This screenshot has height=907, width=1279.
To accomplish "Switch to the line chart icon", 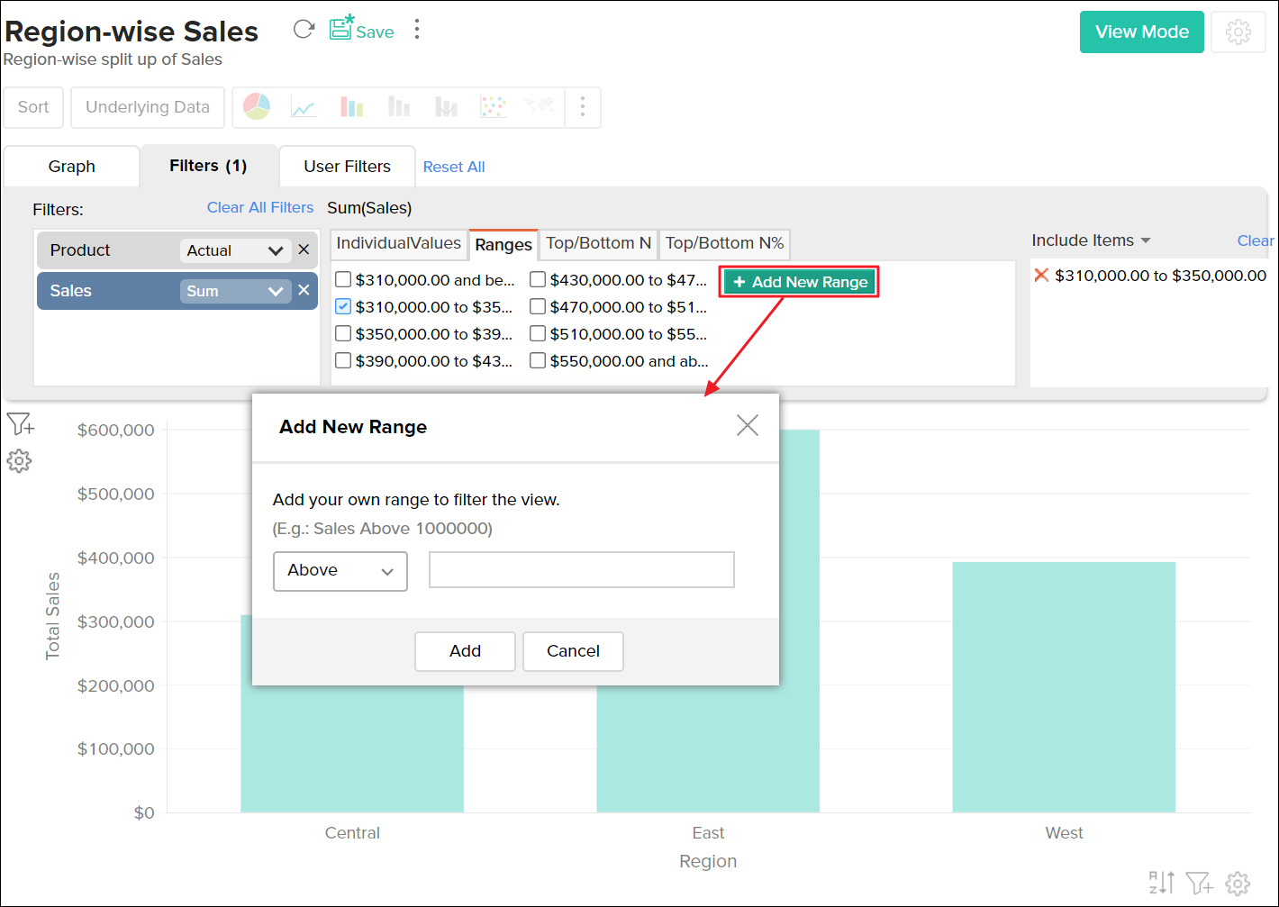I will [304, 108].
